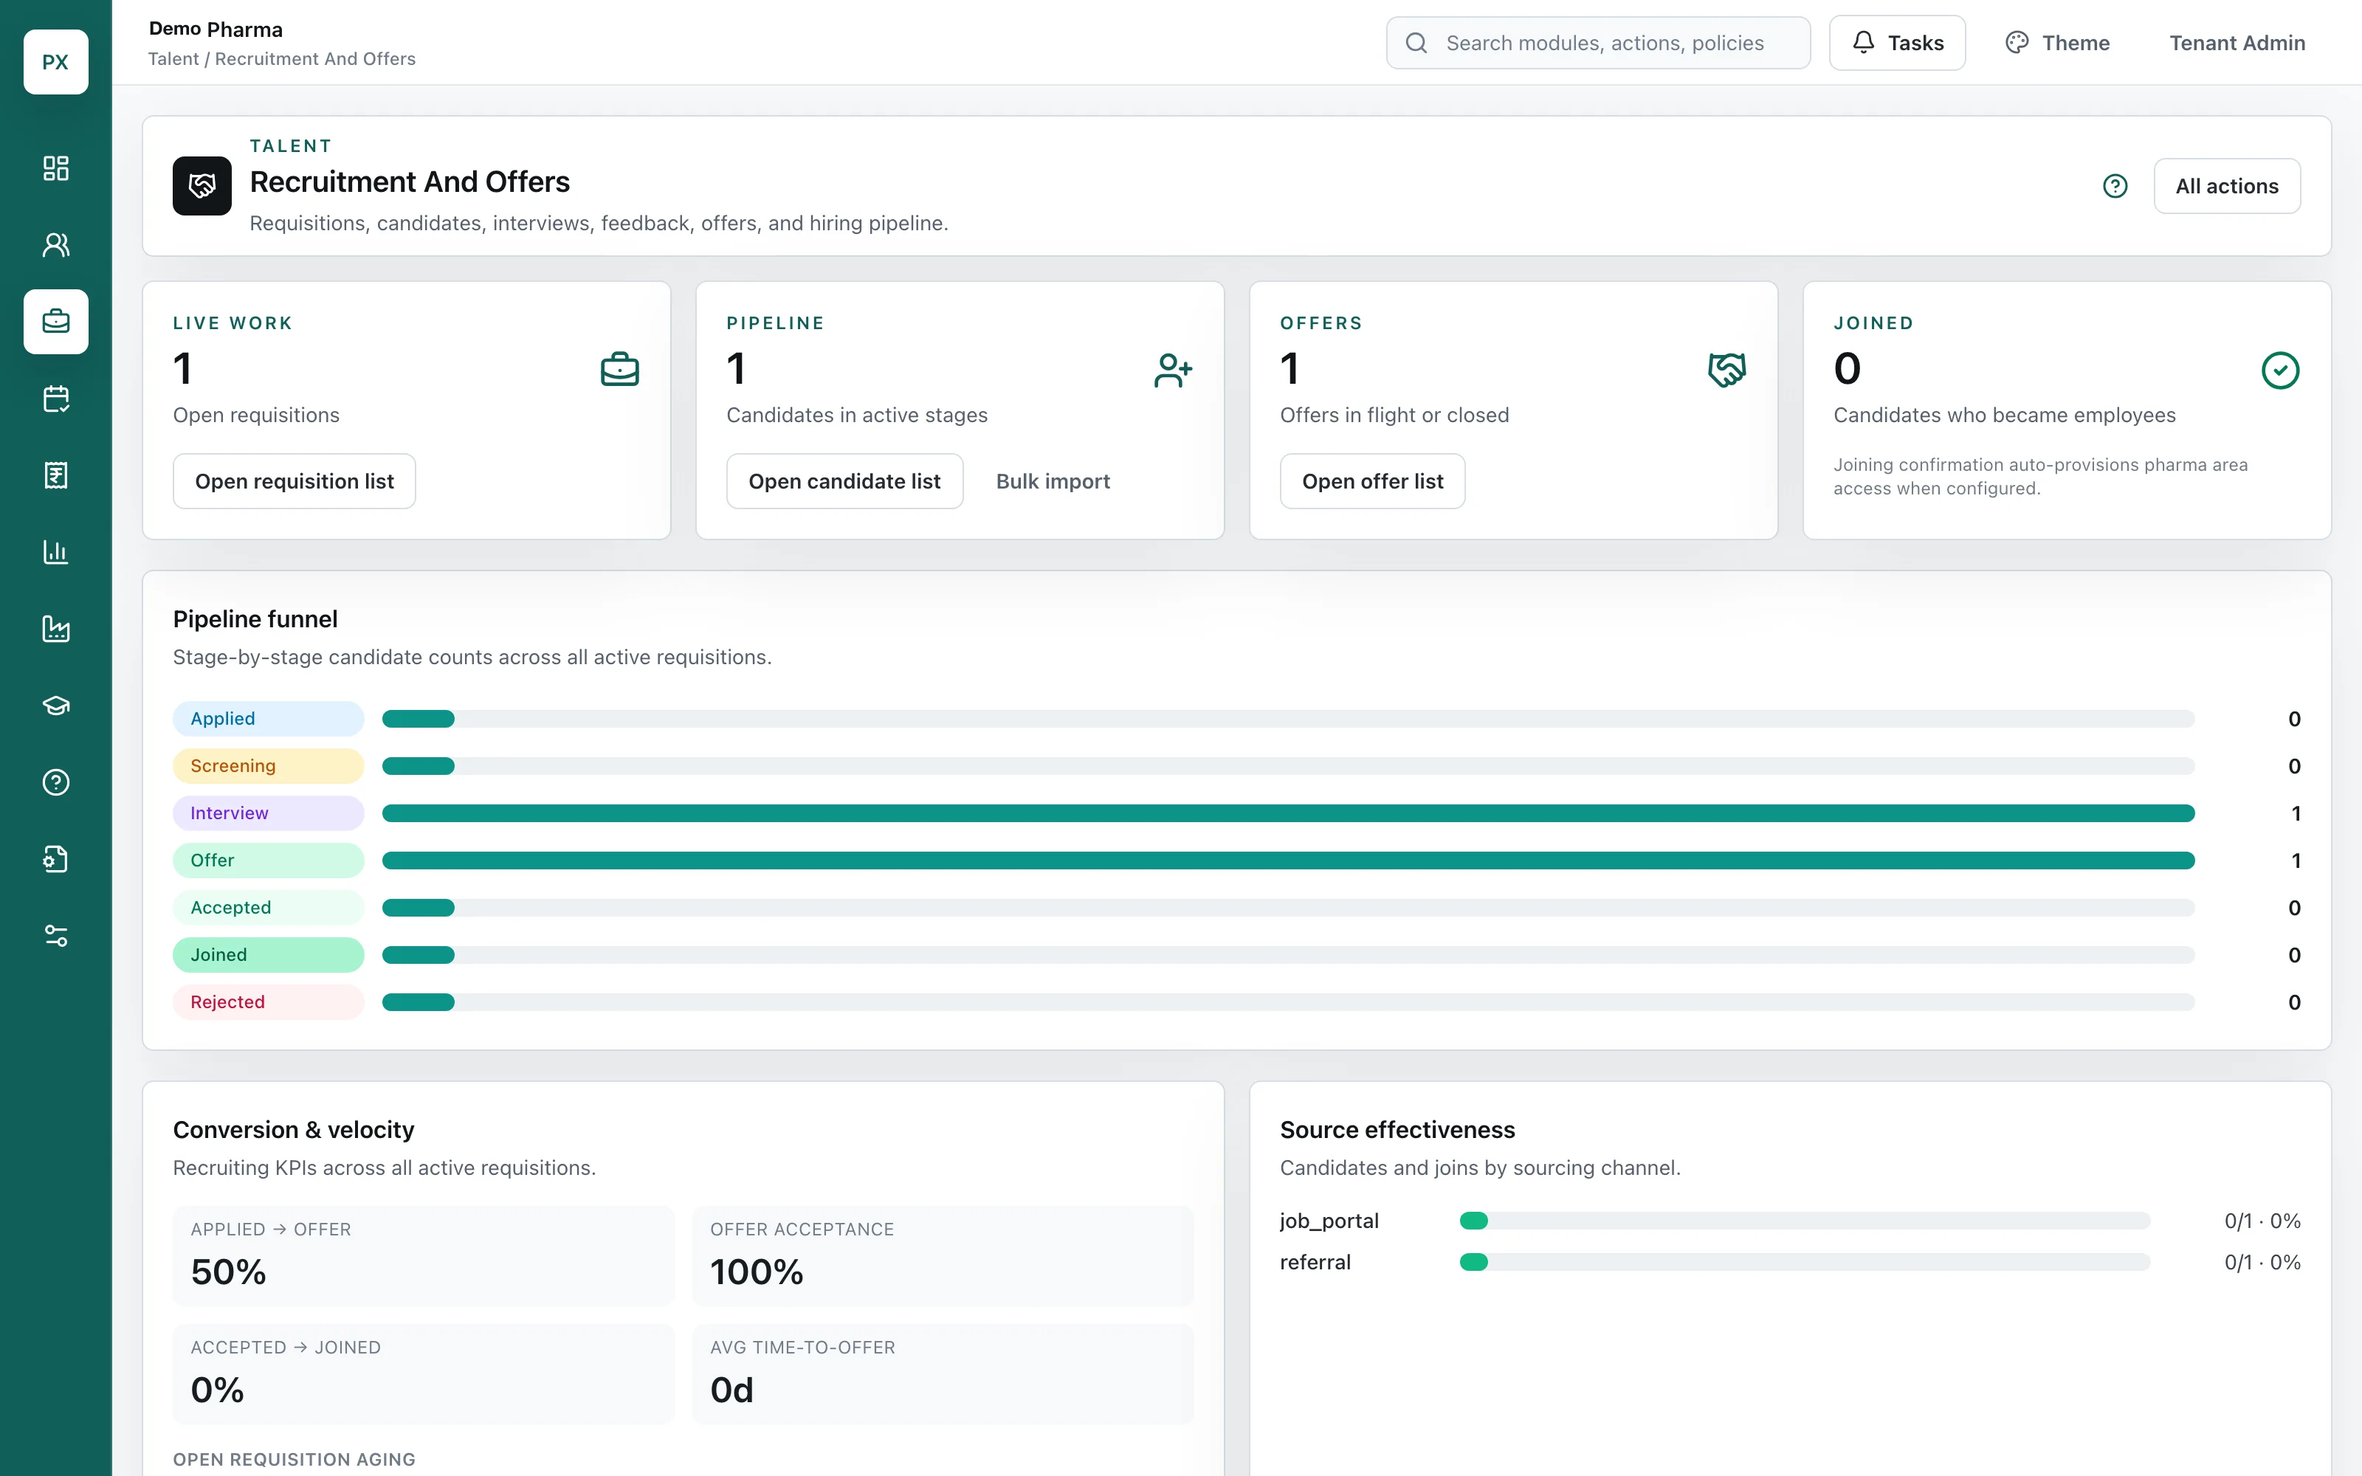2362x1476 pixels.
Task: Open the document sync icon in sidebar
Action: (x=55, y=859)
